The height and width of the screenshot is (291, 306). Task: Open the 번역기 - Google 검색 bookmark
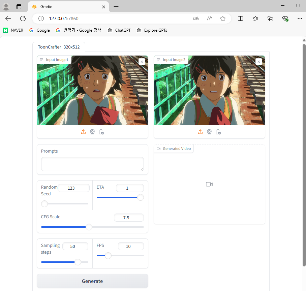click(79, 30)
